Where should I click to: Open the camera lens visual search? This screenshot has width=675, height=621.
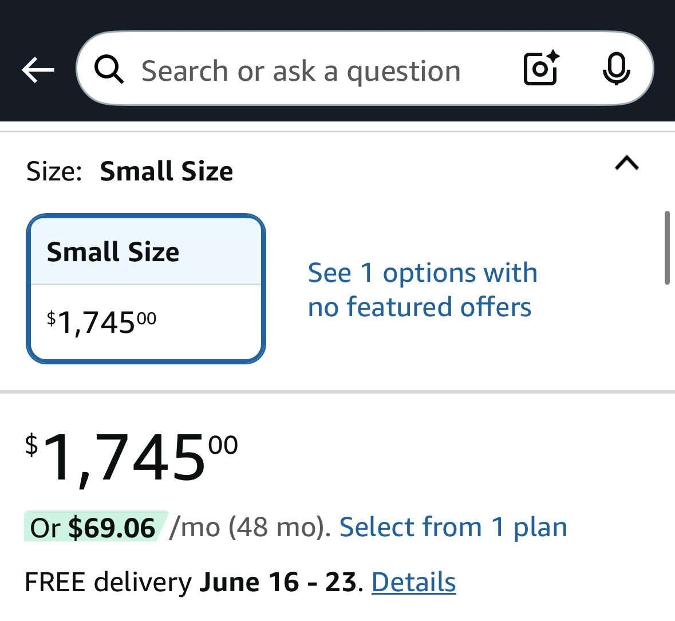pyautogui.click(x=541, y=68)
